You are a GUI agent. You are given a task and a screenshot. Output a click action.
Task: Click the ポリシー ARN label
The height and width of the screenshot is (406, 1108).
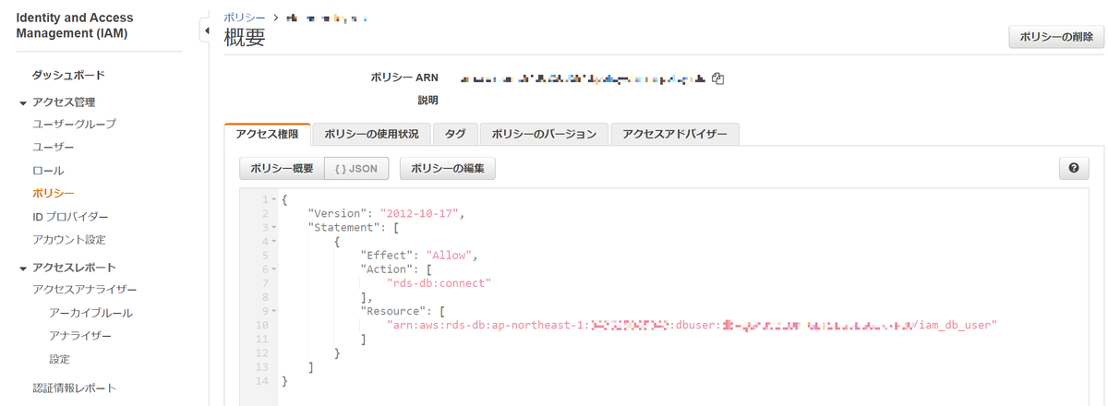pyautogui.click(x=404, y=78)
